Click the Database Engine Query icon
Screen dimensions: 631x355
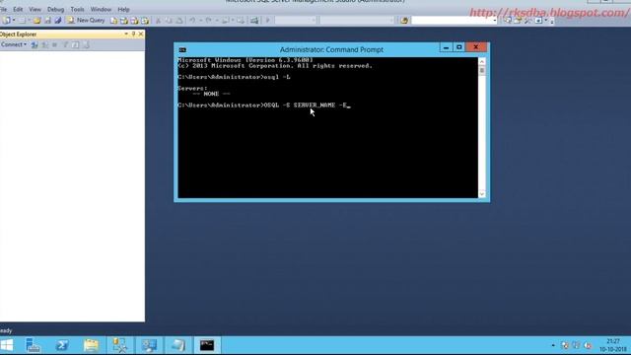click(114, 20)
